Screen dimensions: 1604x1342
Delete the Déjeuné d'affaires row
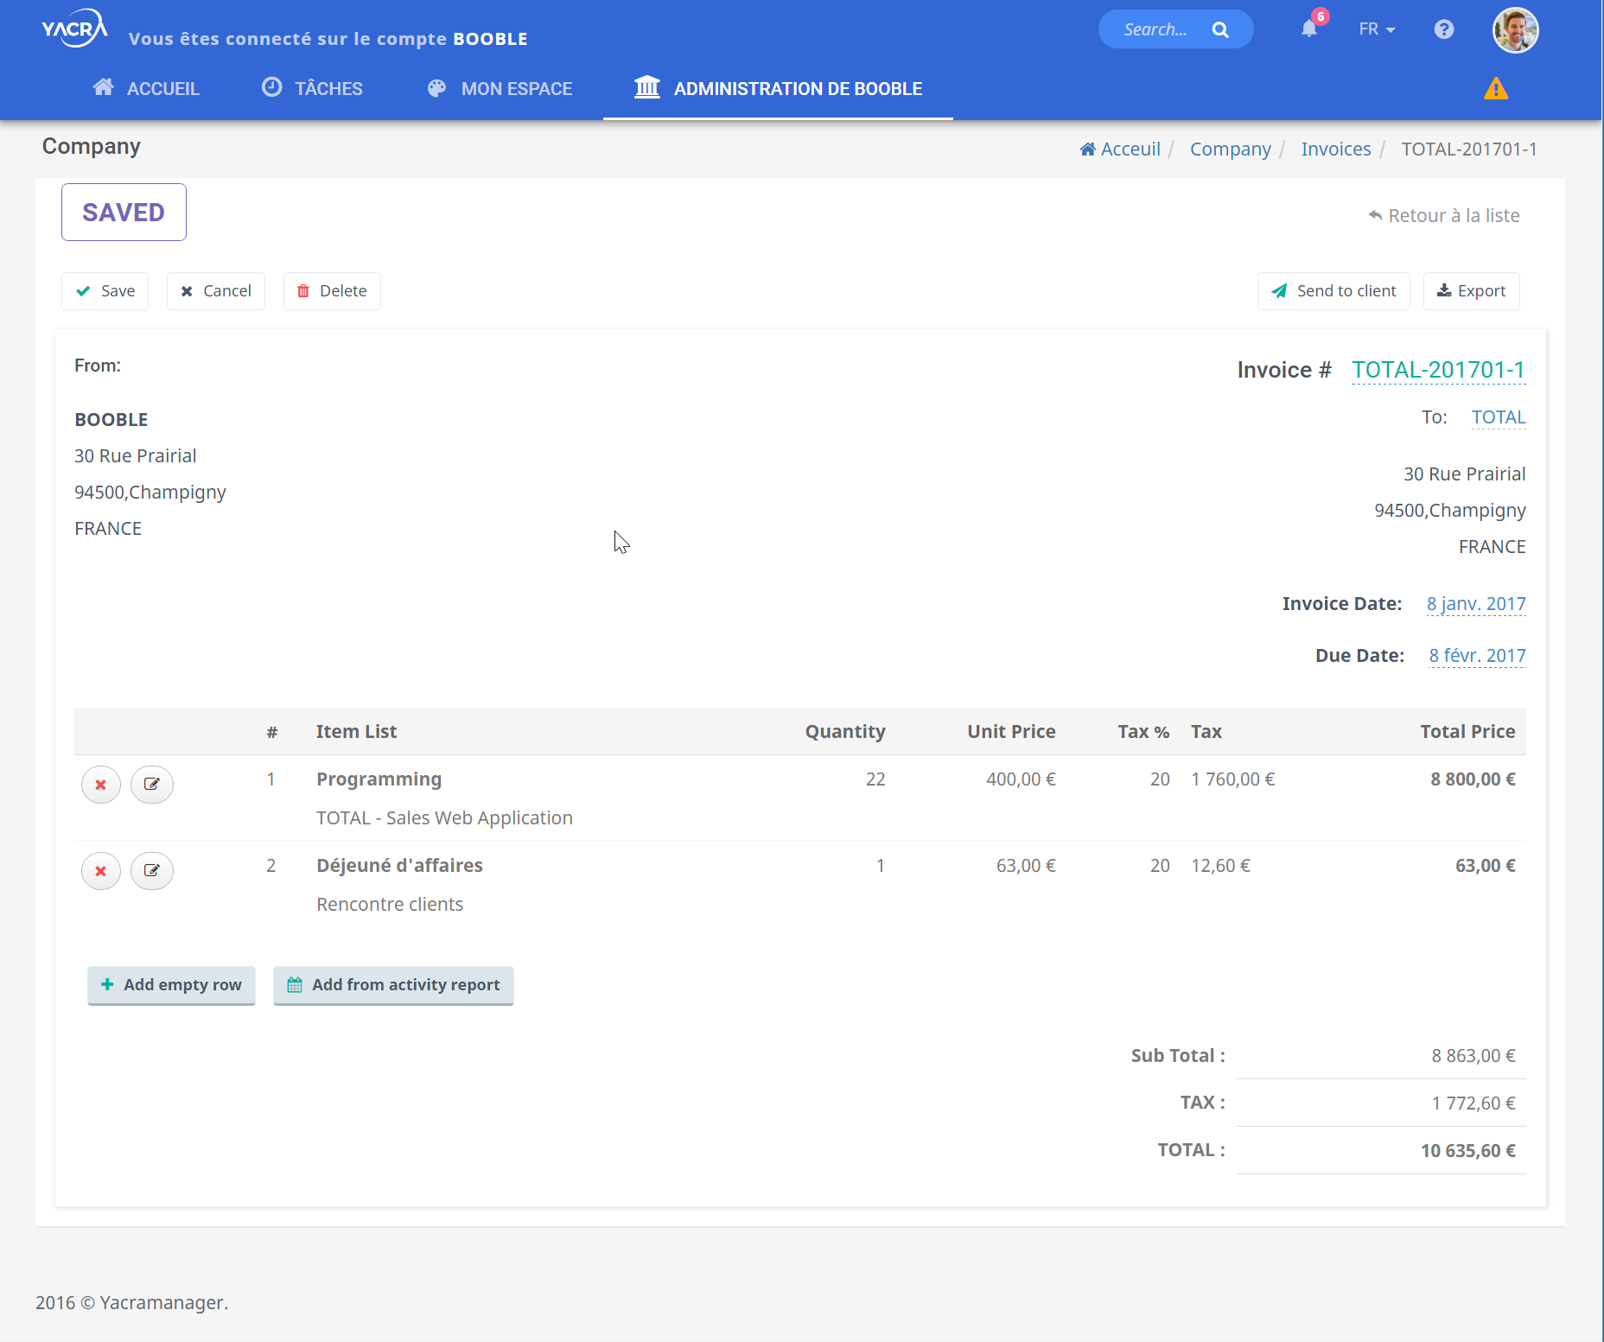point(101,871)
